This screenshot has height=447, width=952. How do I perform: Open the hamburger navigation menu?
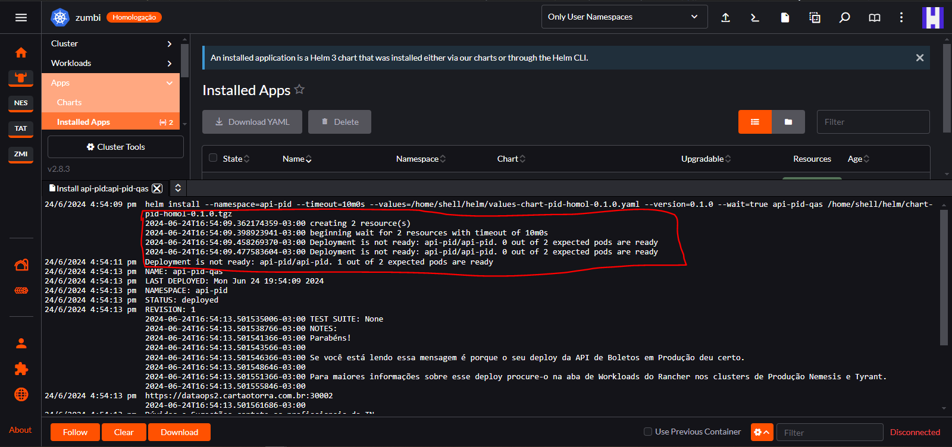pos(21,17)
